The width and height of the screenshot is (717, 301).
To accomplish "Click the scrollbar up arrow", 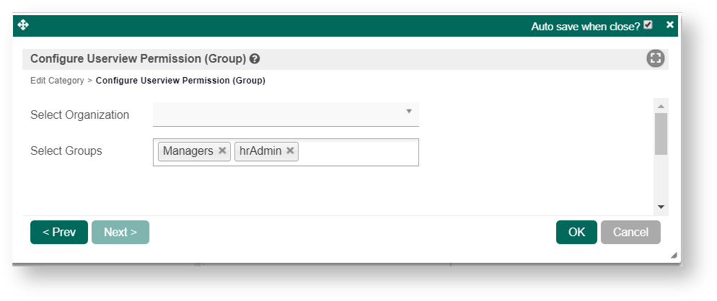I will click(x=661, y=107).
